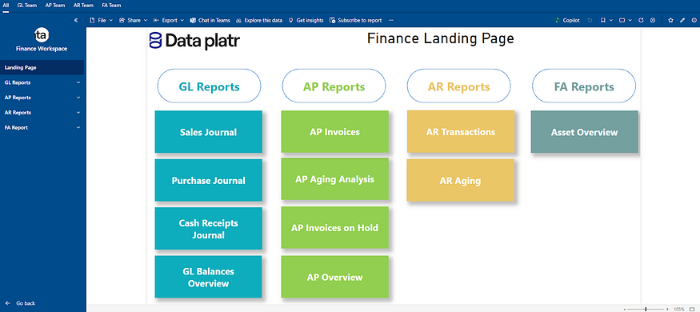This screenshot has height=312, width=700.
Task: Click Get insights
Action: tap(306, 20)
